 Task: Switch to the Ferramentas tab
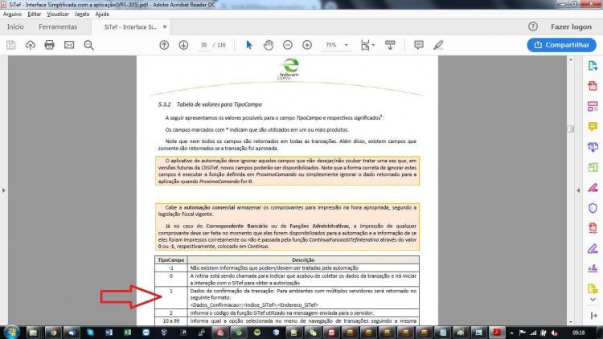(x=58, y=27)
